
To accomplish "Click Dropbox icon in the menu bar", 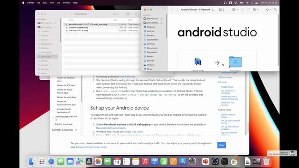I will 235,3.
